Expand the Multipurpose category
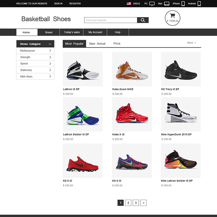 (x=35, y=51)
